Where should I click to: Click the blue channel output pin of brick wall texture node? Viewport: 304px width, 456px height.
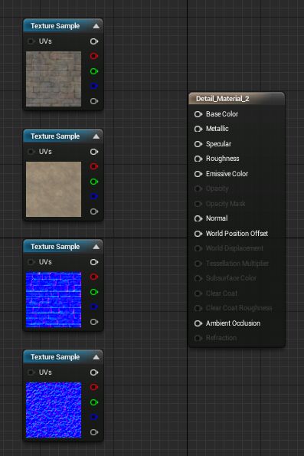(94, 86)
